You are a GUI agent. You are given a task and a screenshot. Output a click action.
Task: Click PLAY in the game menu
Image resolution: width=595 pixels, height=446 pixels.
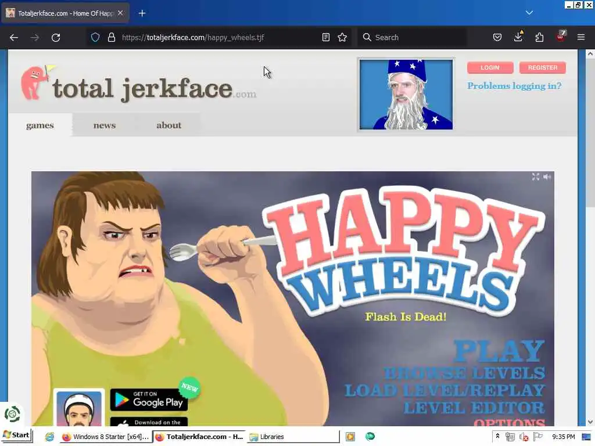[x=499, y=351]
